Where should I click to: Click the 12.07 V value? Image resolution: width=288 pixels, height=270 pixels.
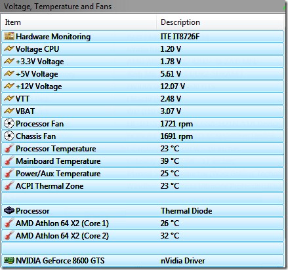click(x=173, y=87)
